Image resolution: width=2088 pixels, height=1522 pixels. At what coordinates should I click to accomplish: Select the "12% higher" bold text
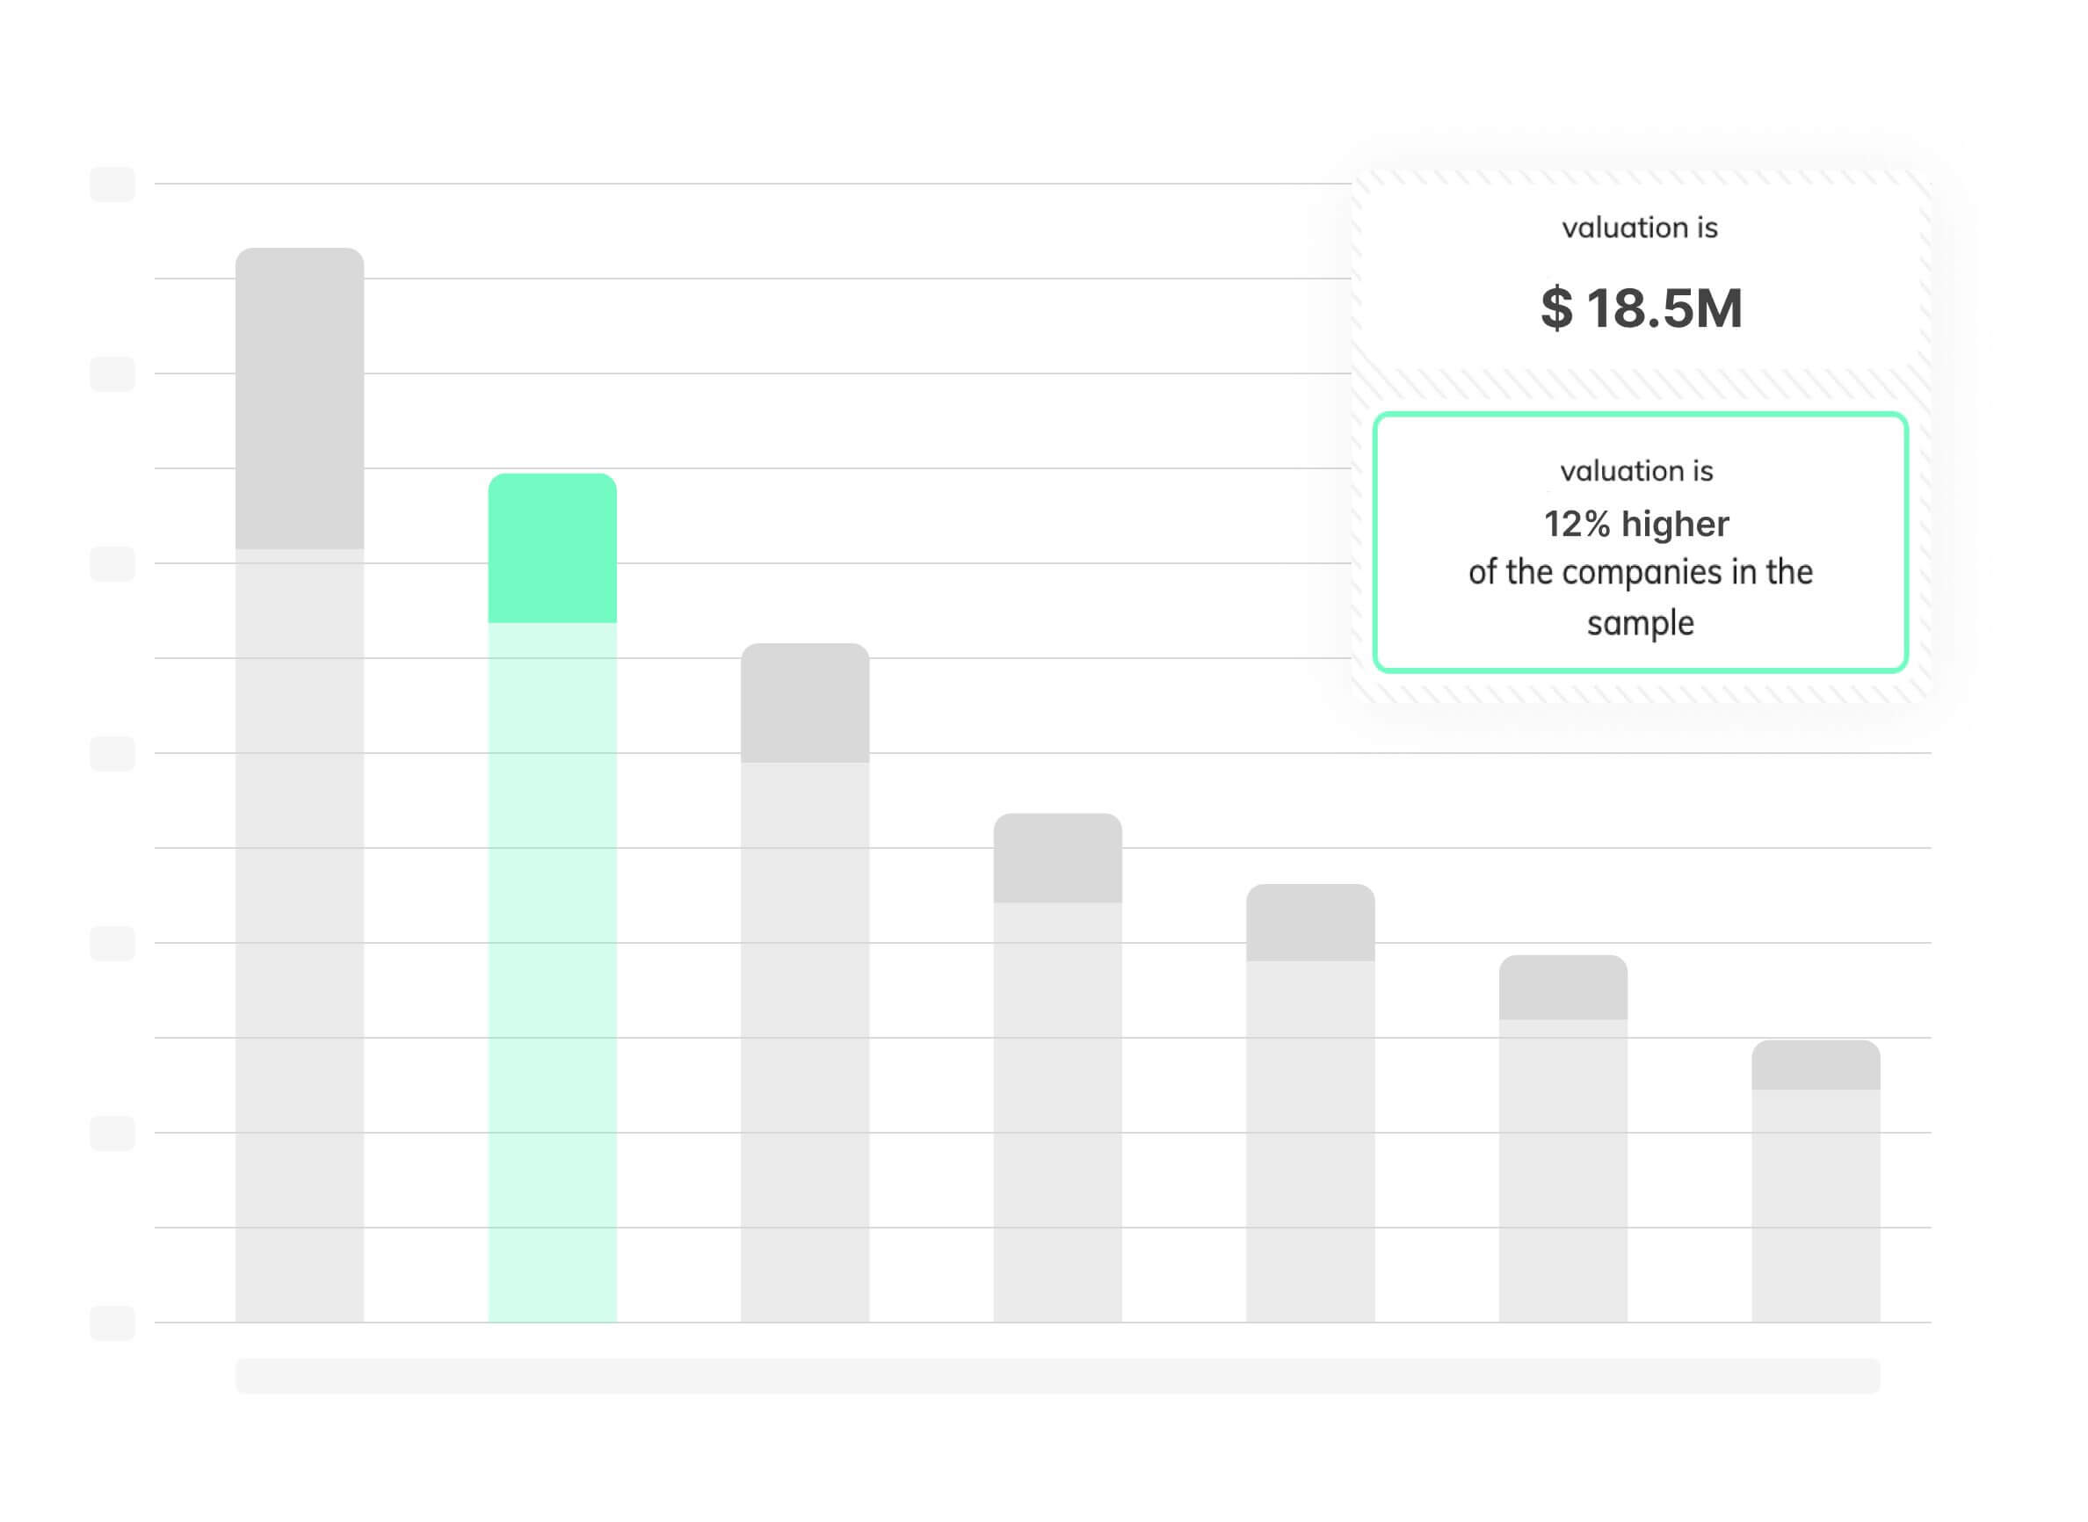point(1635,525)
